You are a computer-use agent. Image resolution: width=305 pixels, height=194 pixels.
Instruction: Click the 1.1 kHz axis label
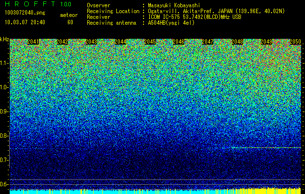(3, 63)
